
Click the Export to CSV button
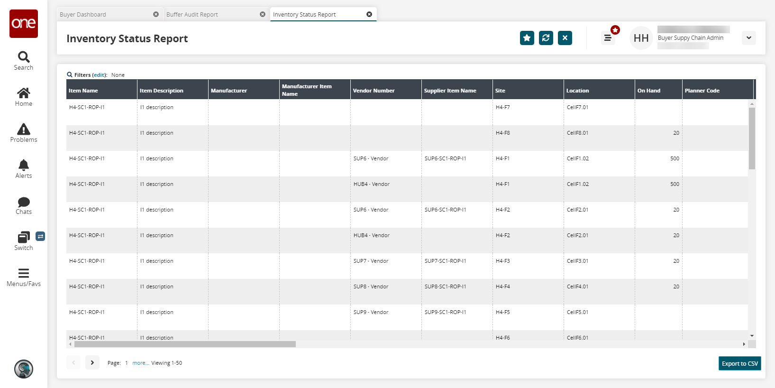[x=739, y=363]
